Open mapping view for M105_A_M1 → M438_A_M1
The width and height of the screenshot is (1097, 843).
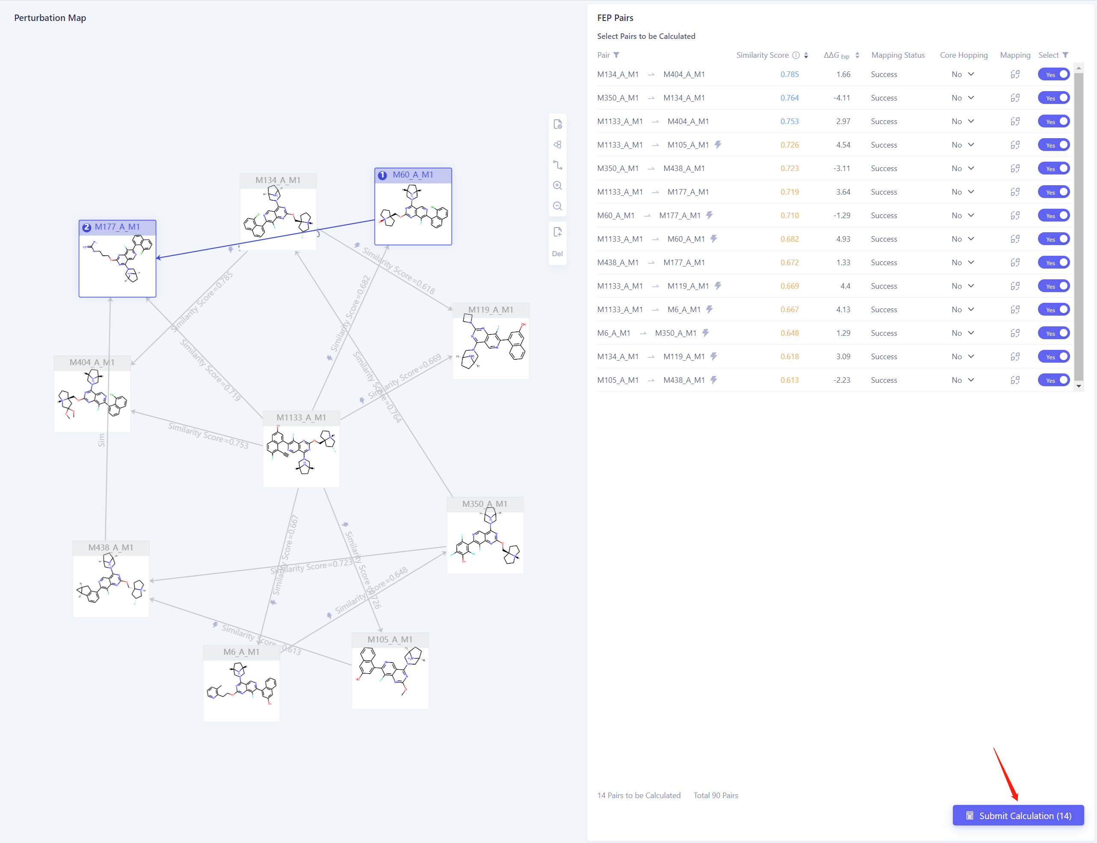tap(1015, 380)
